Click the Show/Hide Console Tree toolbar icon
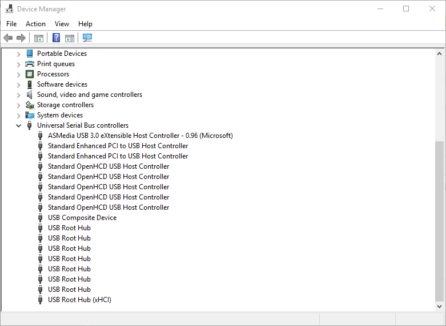Image resolution: width=446 pixels, height=326 pixels. click(39, 38)
